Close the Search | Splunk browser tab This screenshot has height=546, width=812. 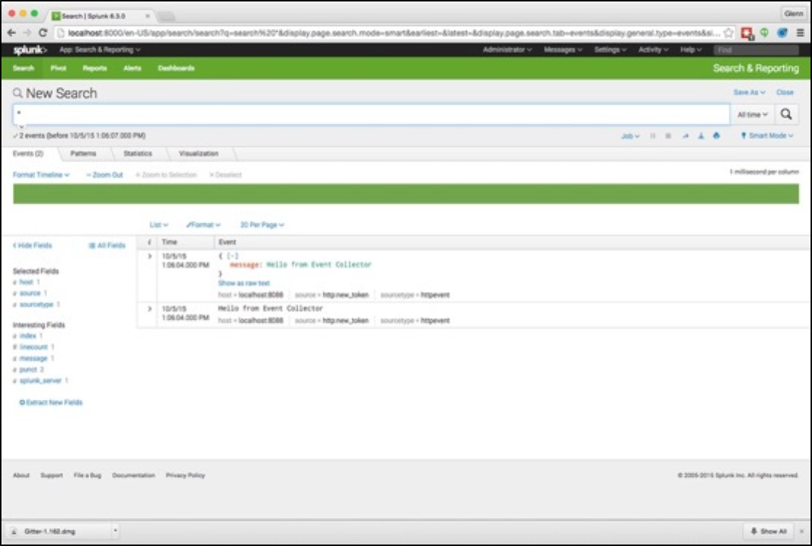coord(148,16)
